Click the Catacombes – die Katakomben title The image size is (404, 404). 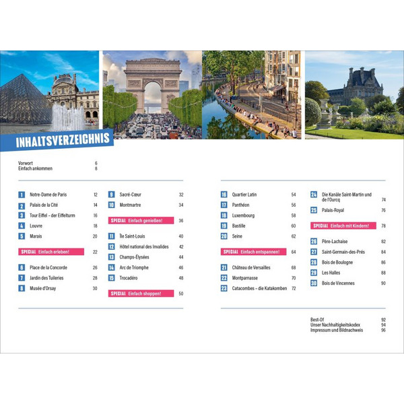point(259,288)
